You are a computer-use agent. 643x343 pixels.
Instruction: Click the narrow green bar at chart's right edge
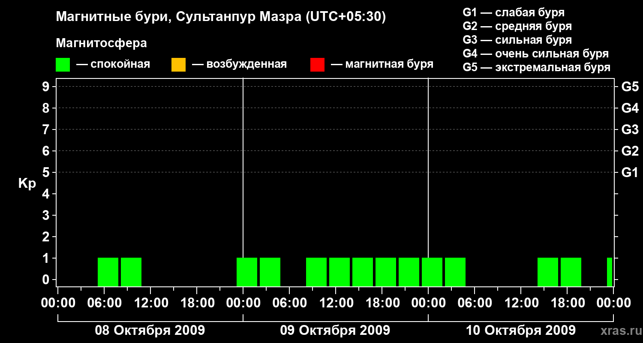pyautogui.click(x=610, y=272)
